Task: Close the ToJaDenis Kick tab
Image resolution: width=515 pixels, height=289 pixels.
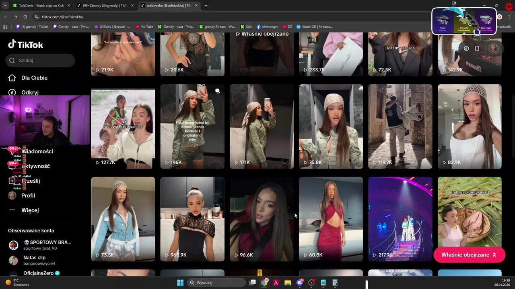Action: point(68,6)
